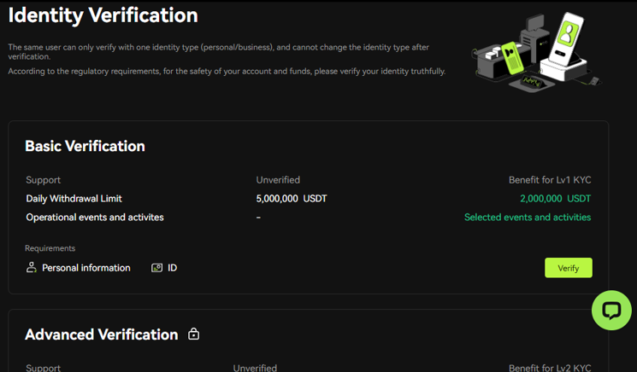This screenshot has height=372, width=637.
Task: Select the Personal information requirement label
Action: [x=86, y=268]
